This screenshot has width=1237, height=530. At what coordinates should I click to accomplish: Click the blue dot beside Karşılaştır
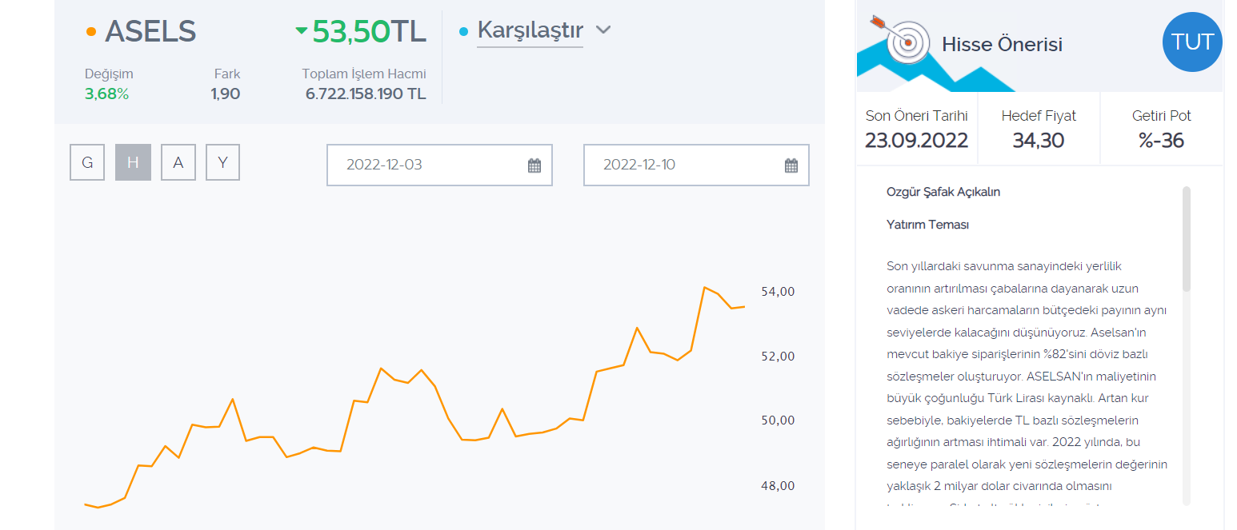tap(464, 31)
